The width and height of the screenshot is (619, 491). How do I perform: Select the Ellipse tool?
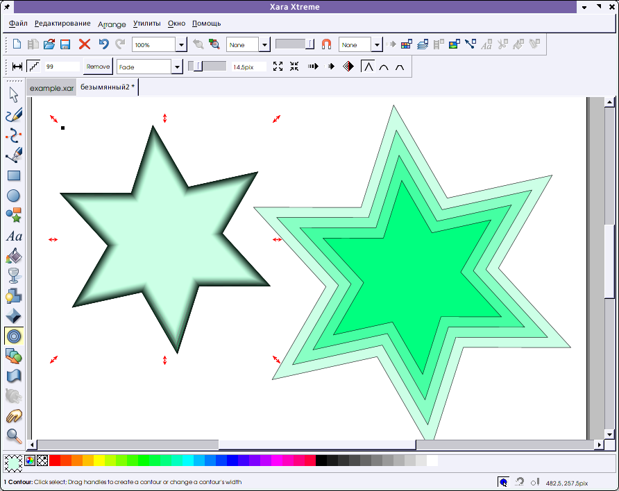point(14,196)
